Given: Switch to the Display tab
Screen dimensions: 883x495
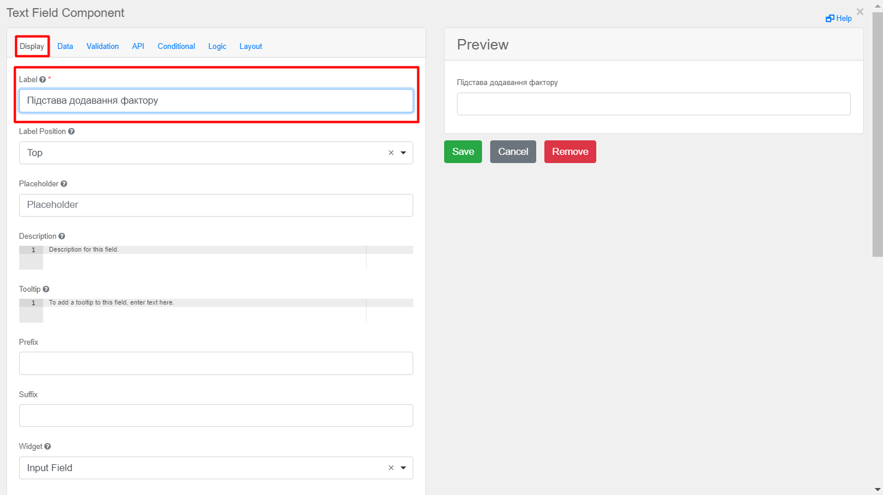Looking at the screenshot, I should click(x=32, y=47).
